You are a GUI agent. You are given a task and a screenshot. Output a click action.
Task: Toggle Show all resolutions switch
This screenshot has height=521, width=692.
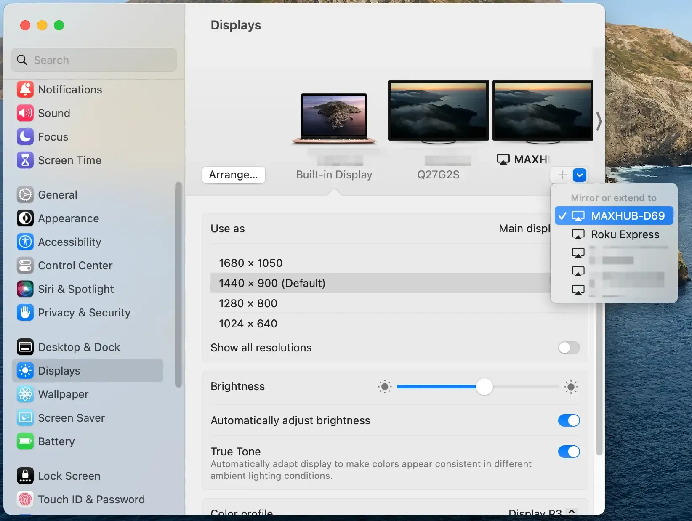tap(569, 348)
